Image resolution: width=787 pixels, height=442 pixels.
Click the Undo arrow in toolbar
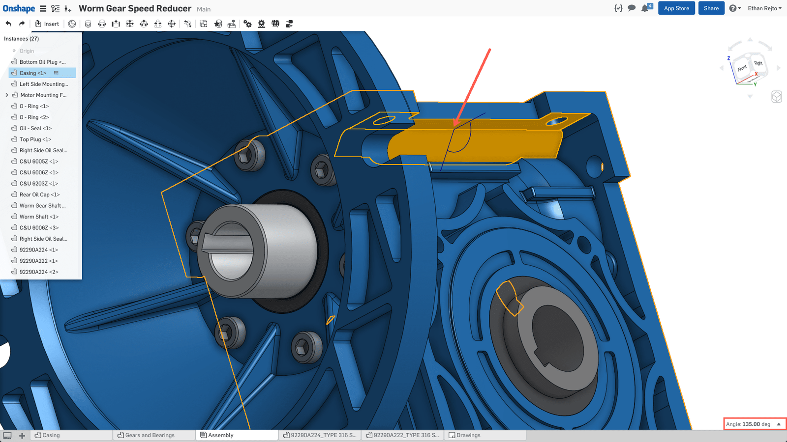[x=8, y=24]
